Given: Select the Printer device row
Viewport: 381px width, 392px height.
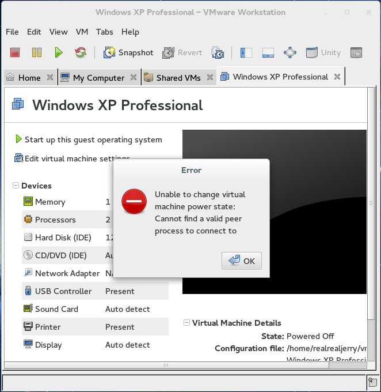Looking at the screenshot, I should (95, 327).
